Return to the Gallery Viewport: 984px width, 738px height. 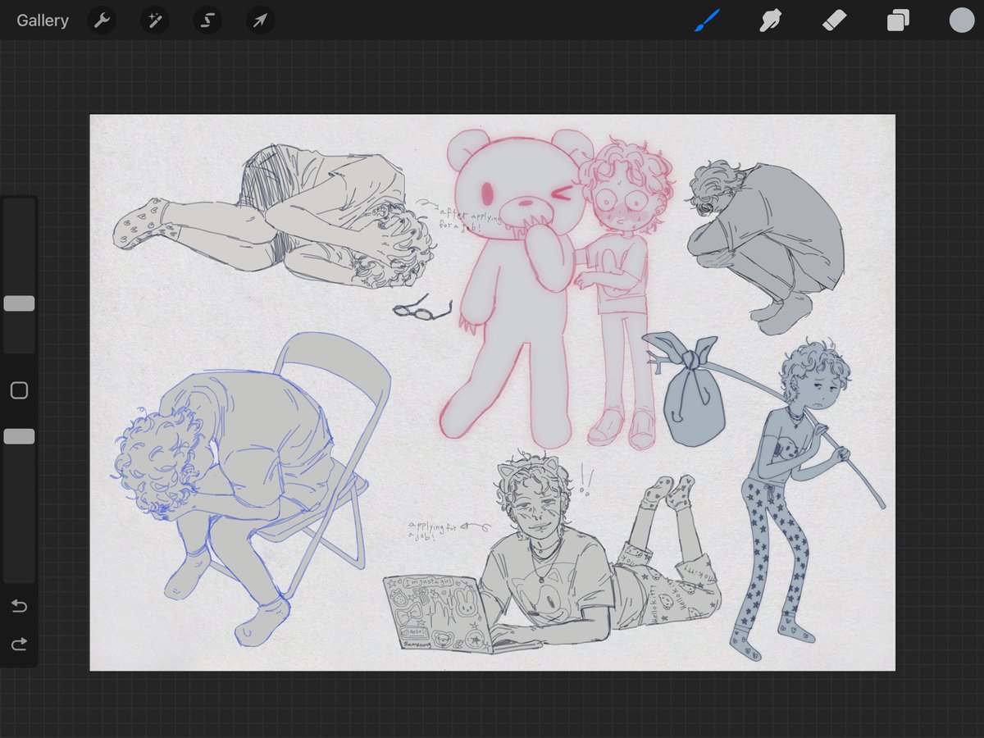(x=43, y=20)
